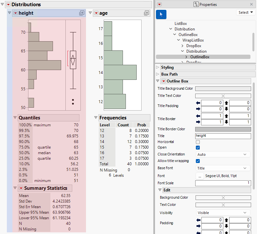Image resolution: width=257 pixels, height=234 pixels.
Task: Enable the Horizontal checkbox
Action: (197, 142)
